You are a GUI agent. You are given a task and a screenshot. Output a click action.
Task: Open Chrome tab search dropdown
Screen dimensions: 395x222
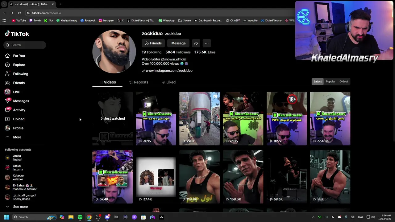(x=4, y=4)
